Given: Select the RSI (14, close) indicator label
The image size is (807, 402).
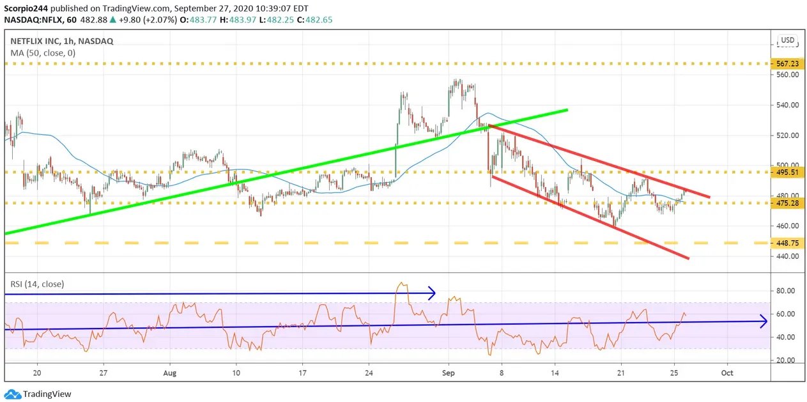Looking at the screenshot, I should (x=36, y=284).
